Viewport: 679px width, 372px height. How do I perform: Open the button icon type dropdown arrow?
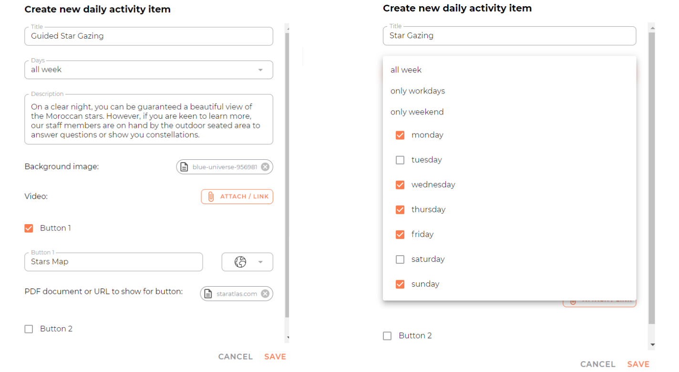click(x=260, y=262)
